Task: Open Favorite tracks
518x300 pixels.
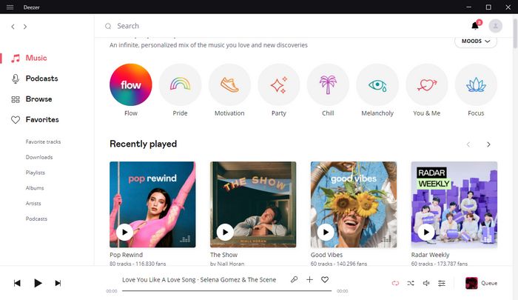Action: (43, 141)
